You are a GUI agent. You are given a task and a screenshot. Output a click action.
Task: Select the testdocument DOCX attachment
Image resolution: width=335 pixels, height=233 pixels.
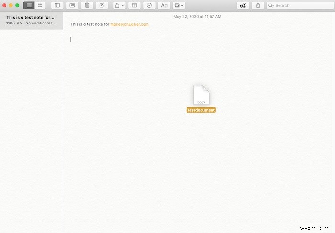click(x=201, y=95)
